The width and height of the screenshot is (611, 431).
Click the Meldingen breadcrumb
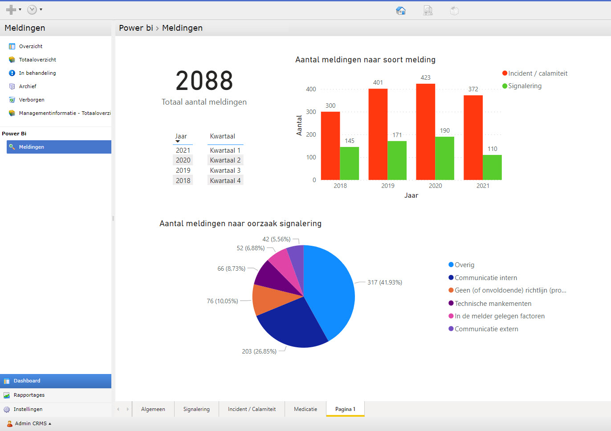pyautogui.click(x=182, y=28)
